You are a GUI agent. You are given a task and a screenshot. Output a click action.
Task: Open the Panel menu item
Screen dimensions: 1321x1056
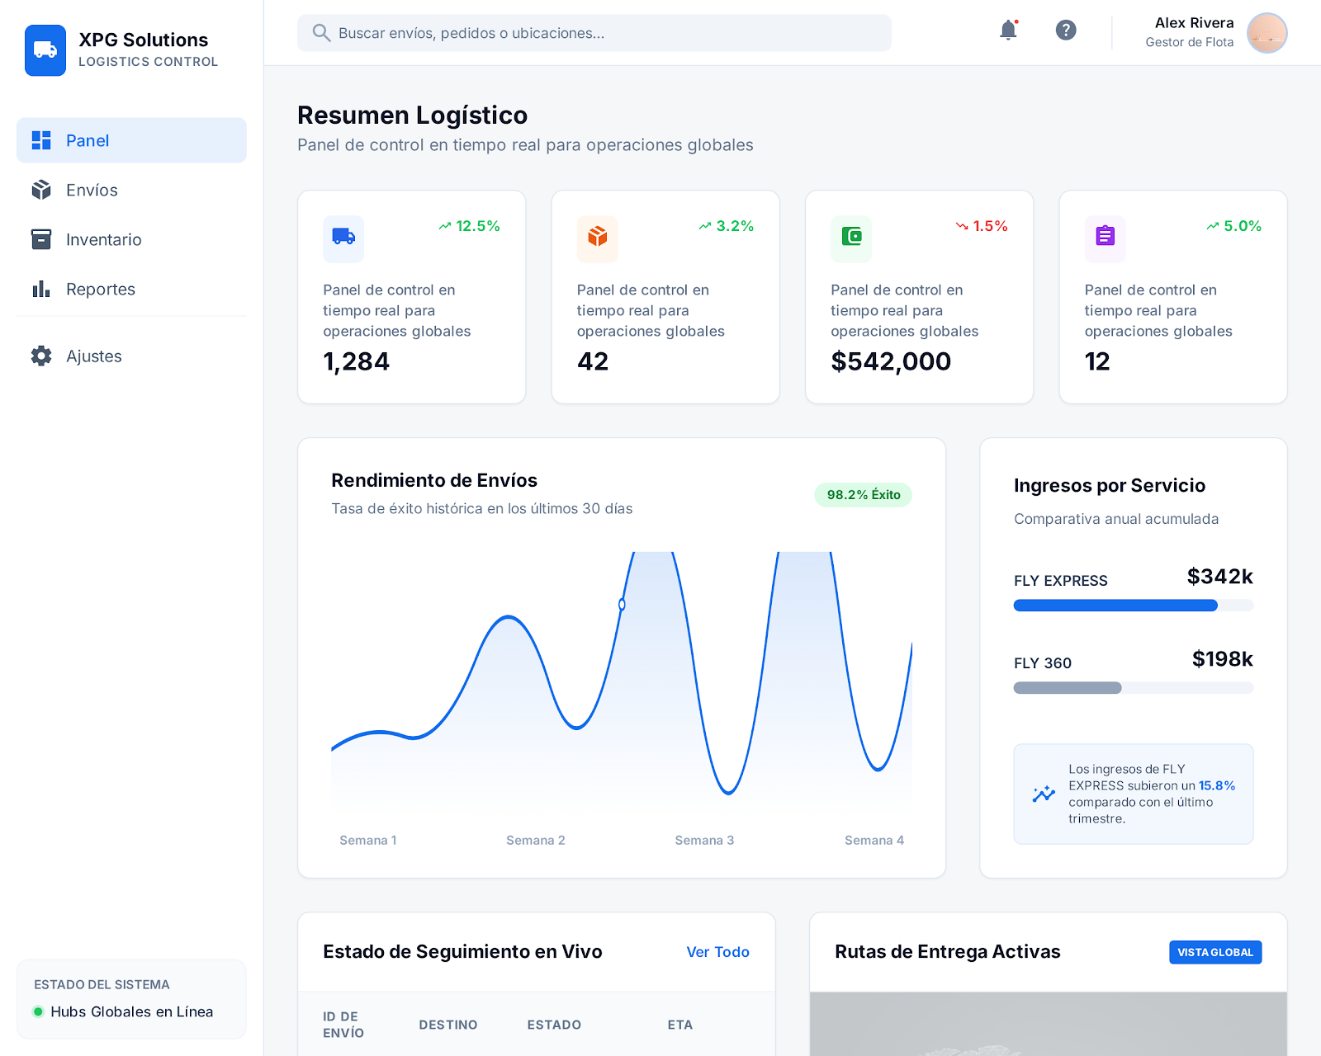tap(87, 140)
